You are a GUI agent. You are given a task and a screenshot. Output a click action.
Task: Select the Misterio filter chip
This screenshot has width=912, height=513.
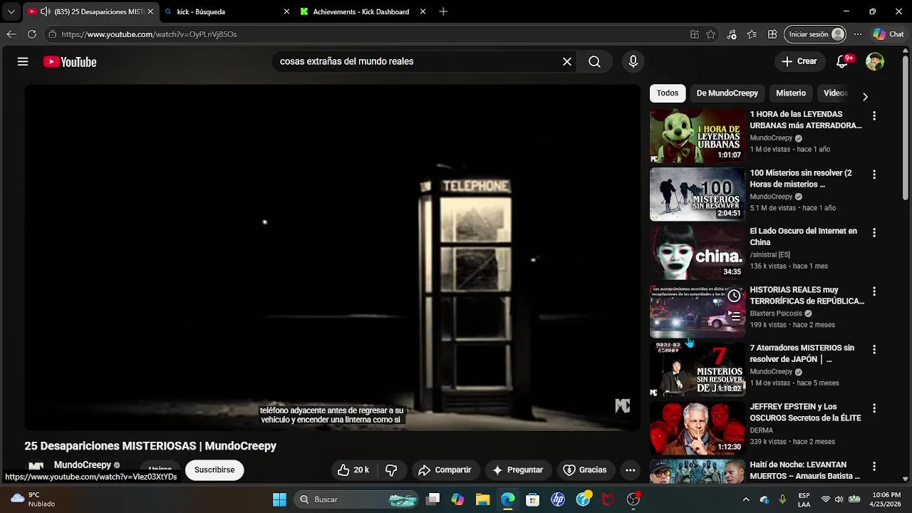click(791, 93)
